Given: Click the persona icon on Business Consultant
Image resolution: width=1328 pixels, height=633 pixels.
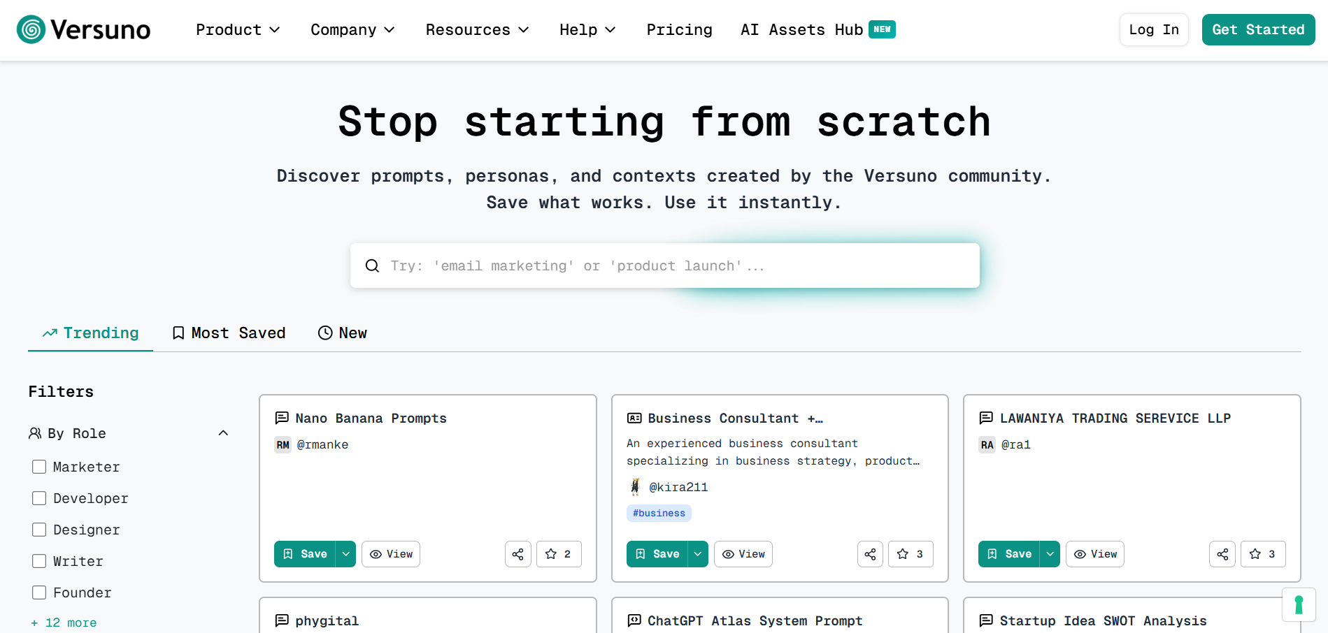Looking at the screenshot, I should 634,418.
